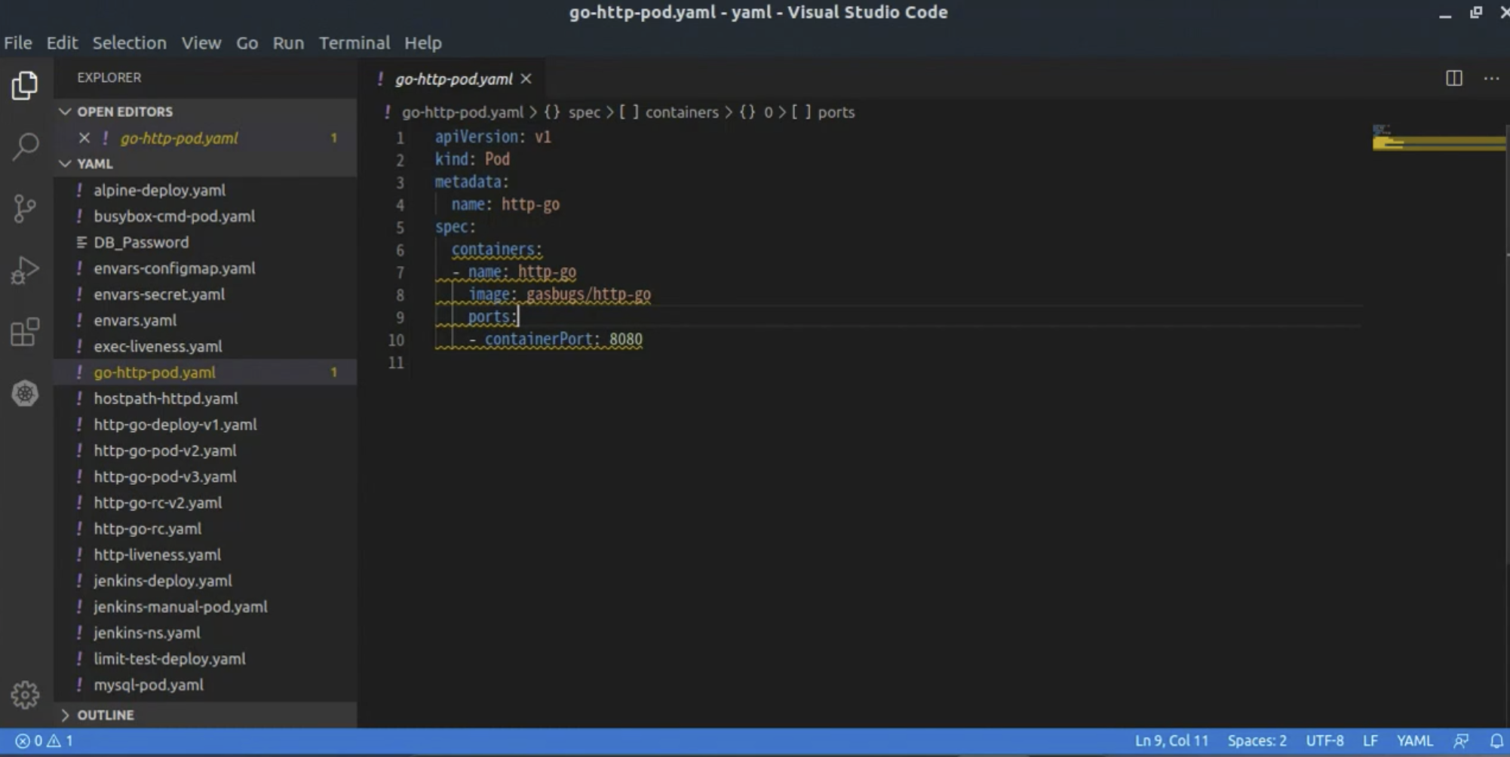Open the notifications bell in status bar
Image resolution: width=1510 pixels, height=757 pixels.
tap(1496, 740)
